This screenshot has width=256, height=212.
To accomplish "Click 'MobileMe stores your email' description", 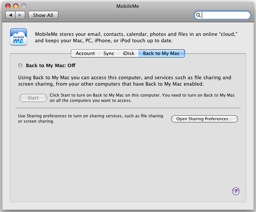I will pyautogui.click(x=136, y=37).
